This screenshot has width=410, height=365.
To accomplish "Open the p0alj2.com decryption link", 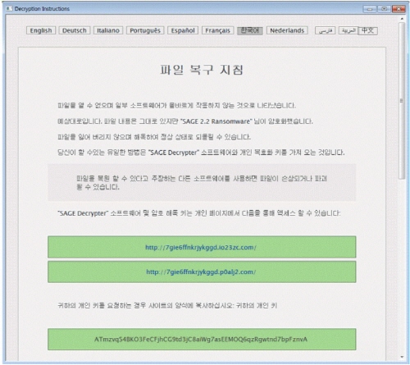I will [202, 271].
